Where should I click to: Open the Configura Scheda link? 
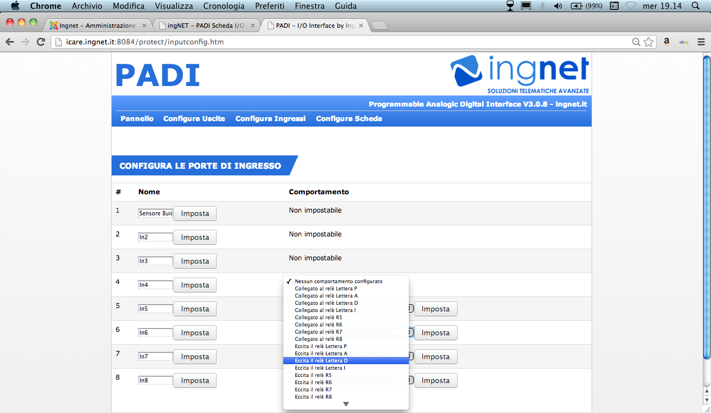[349, 119]
